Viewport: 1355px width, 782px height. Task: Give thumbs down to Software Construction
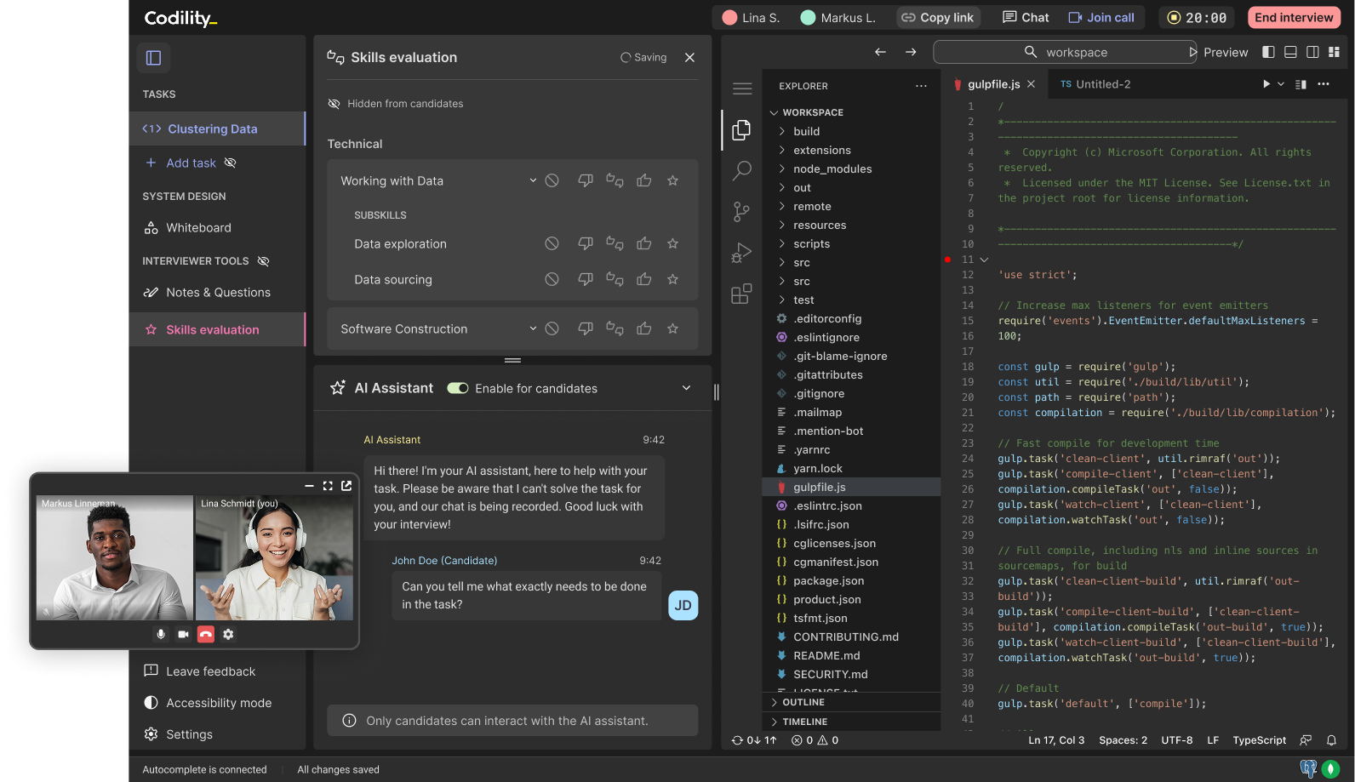pyautogui.click(x=586, y=328)
